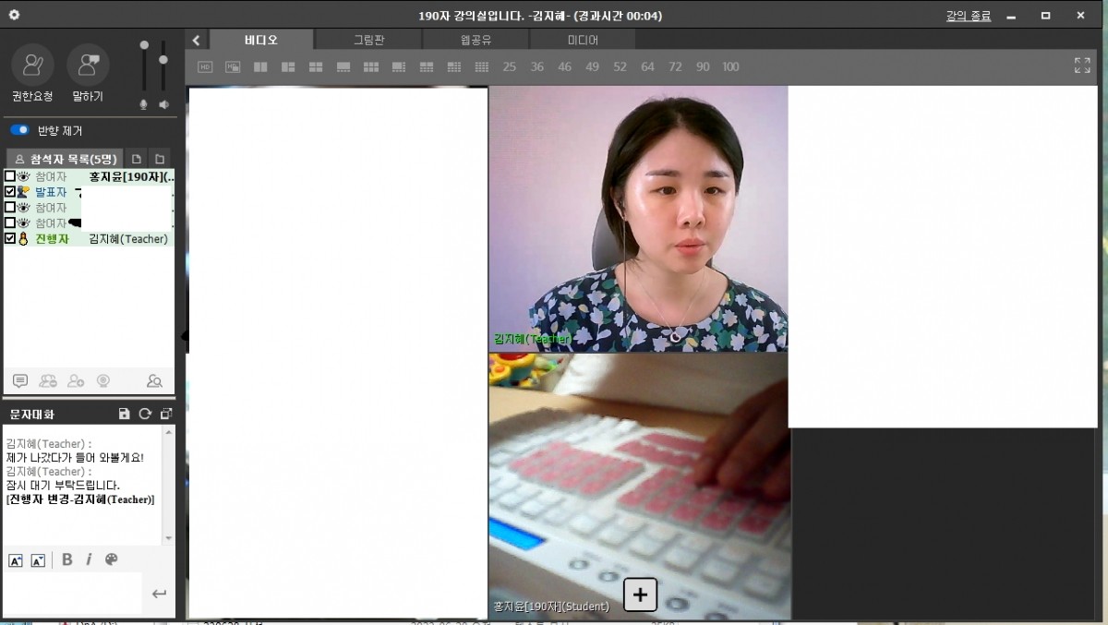
Task: Toggle bold text in chat
Action: click(x=67, y=559)
